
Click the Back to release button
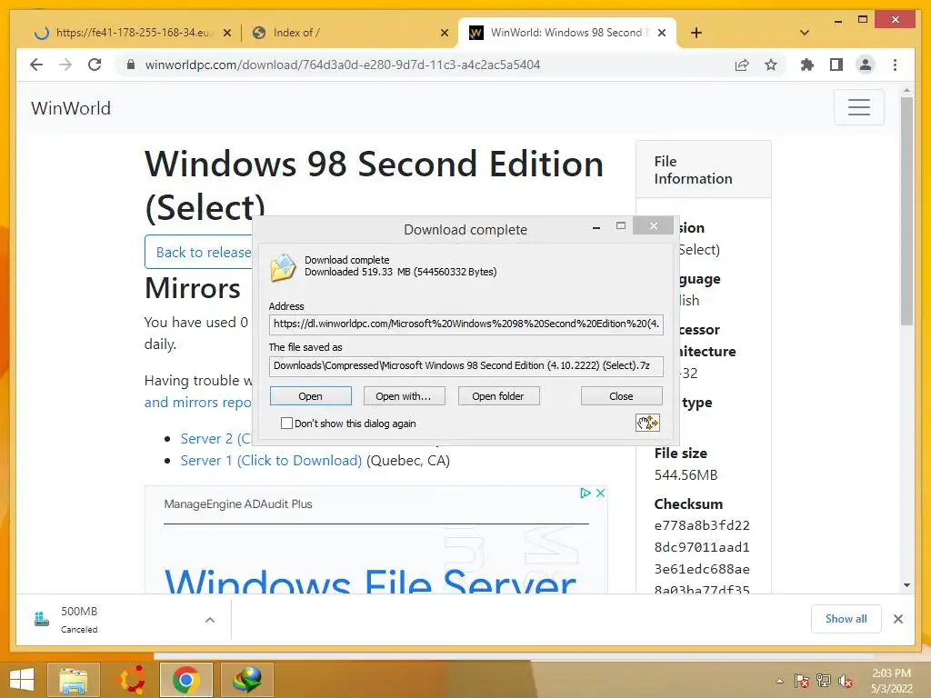199,253
